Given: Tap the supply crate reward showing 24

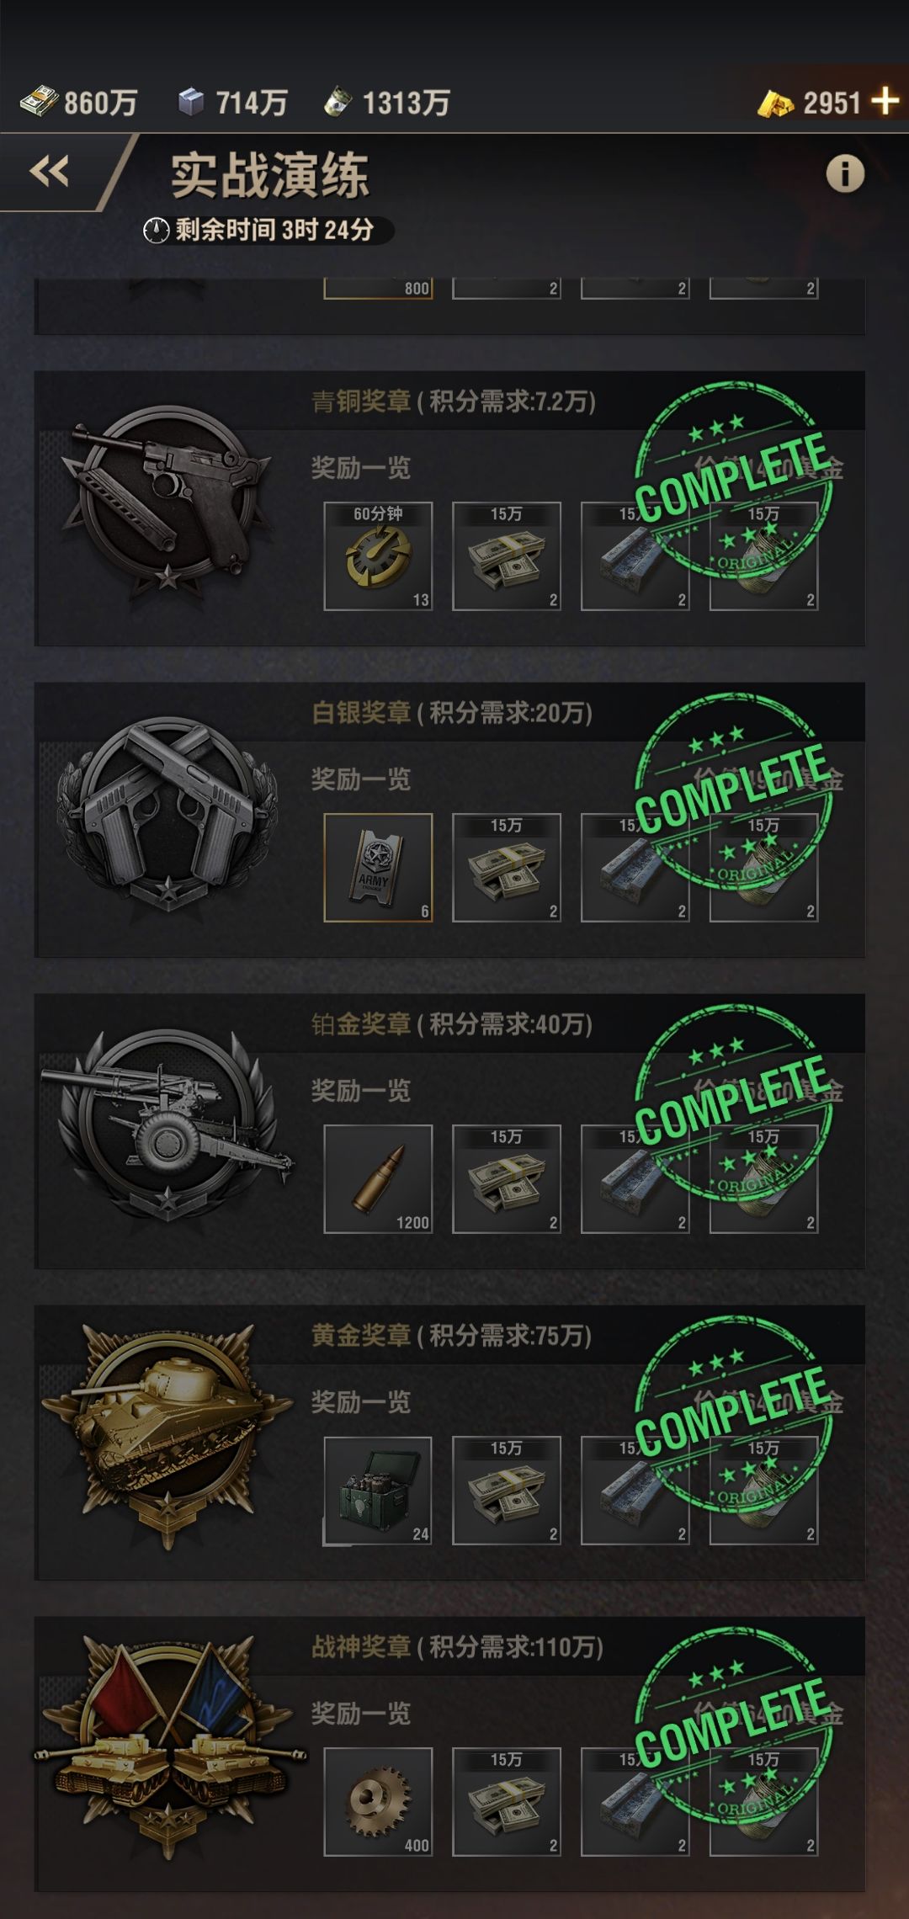Looking at the screenshot, I should point(379,1491).
